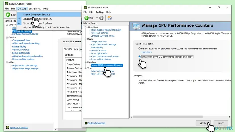Image resolution: width=235 pixels, height=132 pixels.
Task: Switch to Global Settings tab in left window
Action: 71,49
